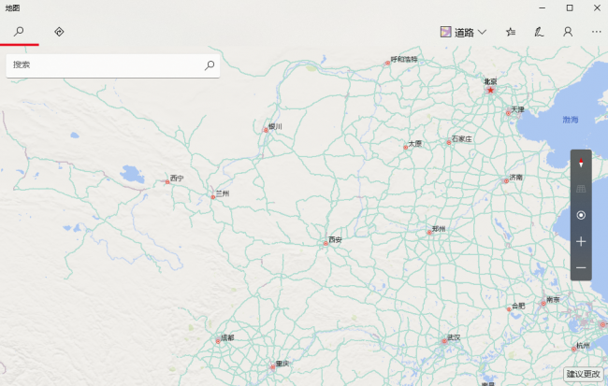The image size is (608, 386).
Task: Show my current location on the map
Action: (581, 215)
